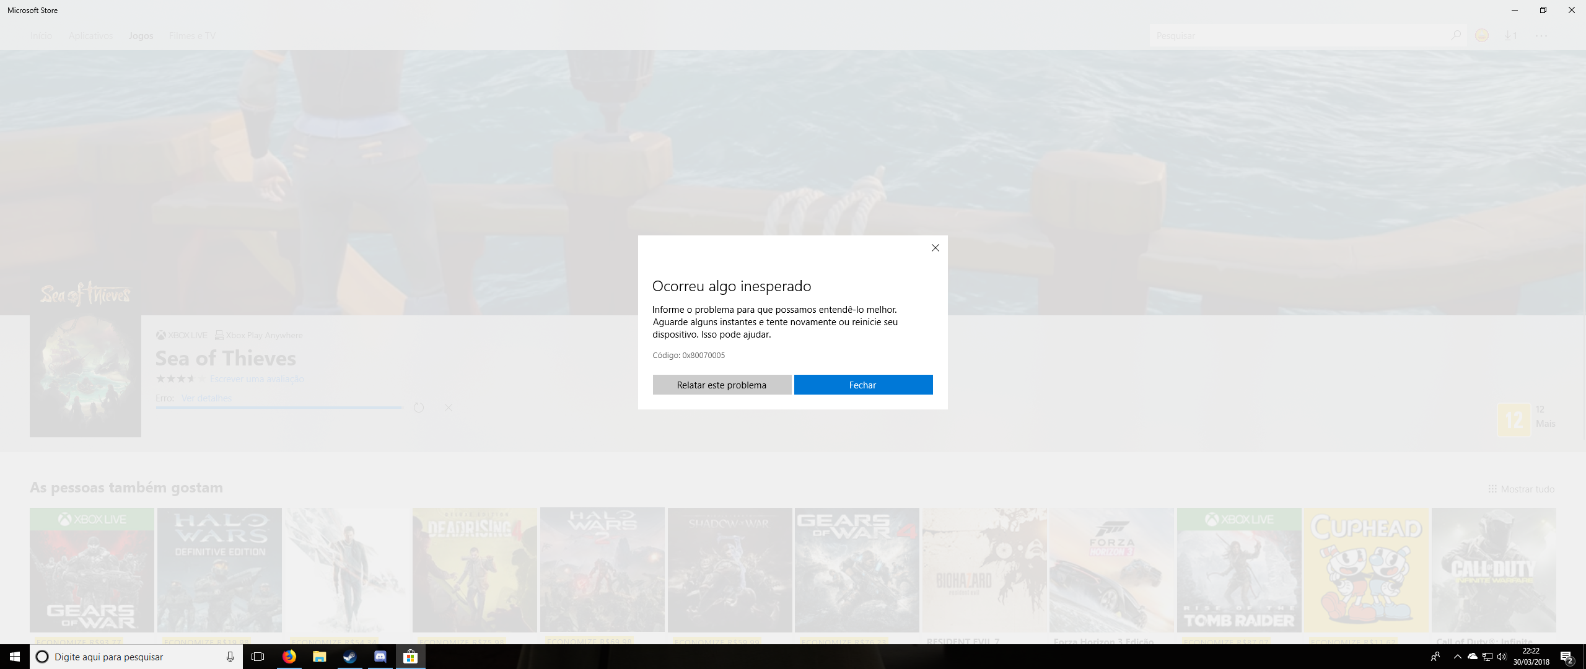1586x669 pixels.
Task: Open the Halo Wars 2 tile
Action: pos(602,570)
